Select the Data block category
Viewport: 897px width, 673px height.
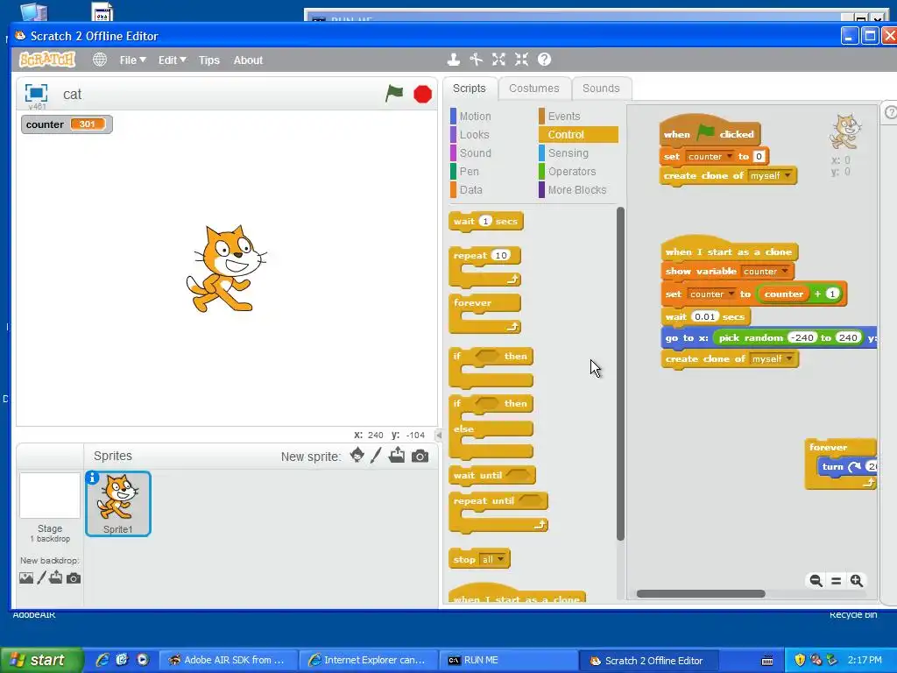click(470, 189)
